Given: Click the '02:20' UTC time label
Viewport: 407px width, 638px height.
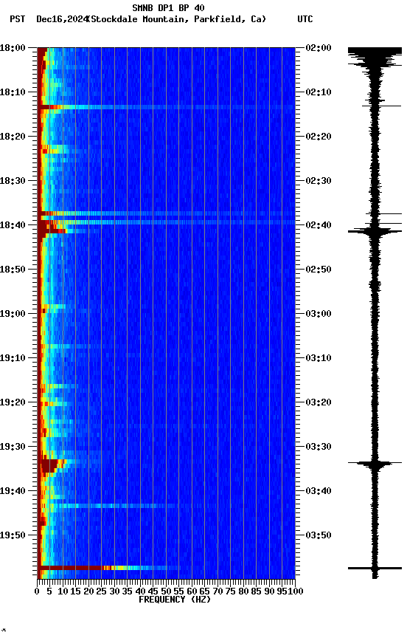Looking at the screenshot, I should 319,137.
